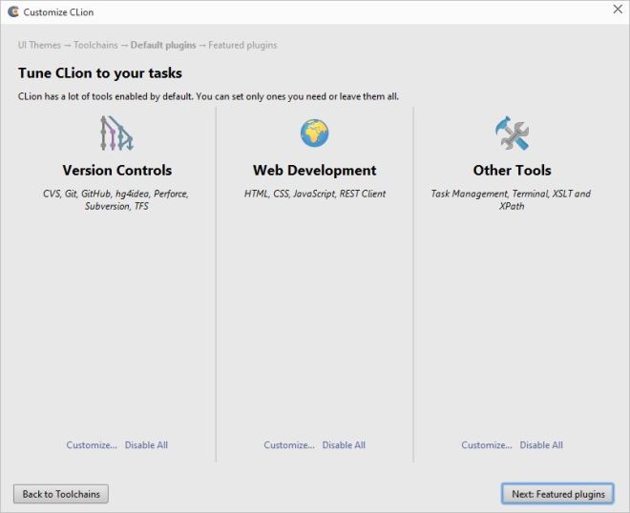The height and width of the screenshot is (513, 630).
Task: Open Customize for Other Tools plugins
Action: click(x=487, y=445)
